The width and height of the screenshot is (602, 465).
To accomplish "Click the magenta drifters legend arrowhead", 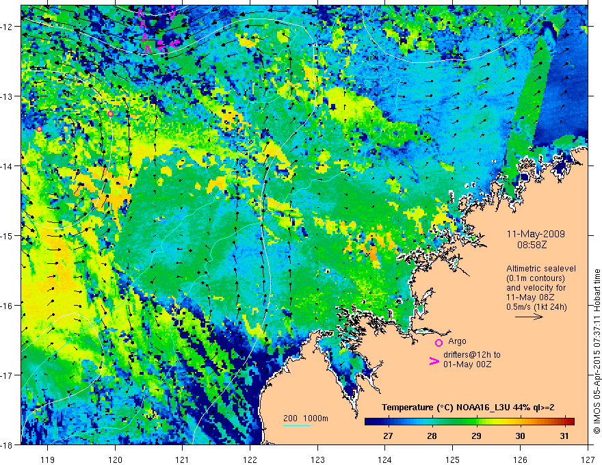I will (x=434, y=361).
